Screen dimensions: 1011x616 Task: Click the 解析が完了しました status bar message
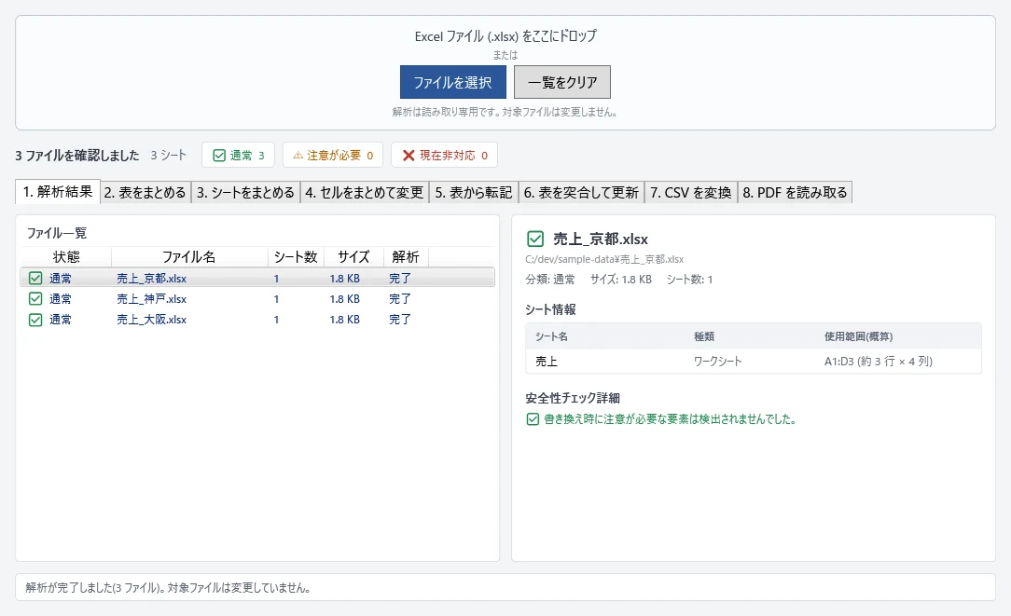click(x=168, y=588)
